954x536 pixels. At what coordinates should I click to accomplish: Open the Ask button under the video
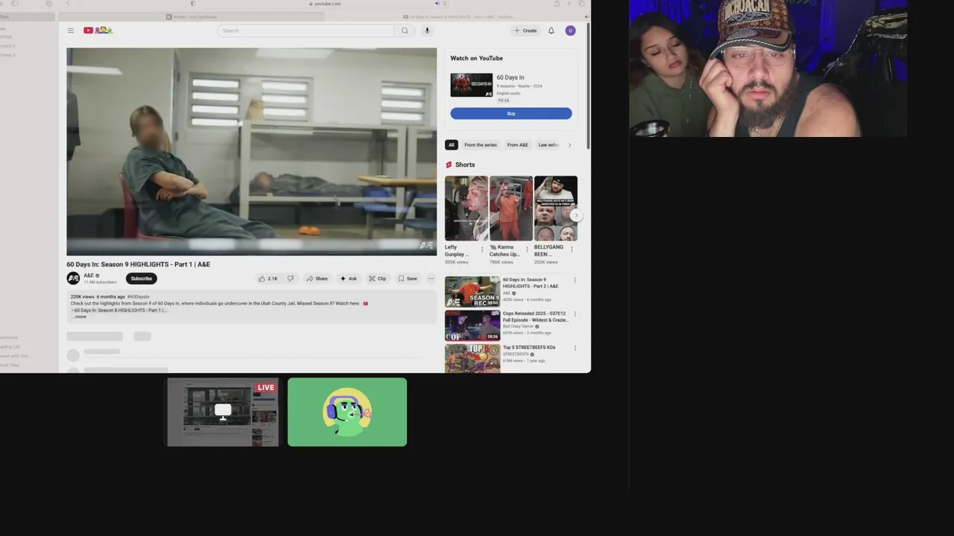click(348, 278)
